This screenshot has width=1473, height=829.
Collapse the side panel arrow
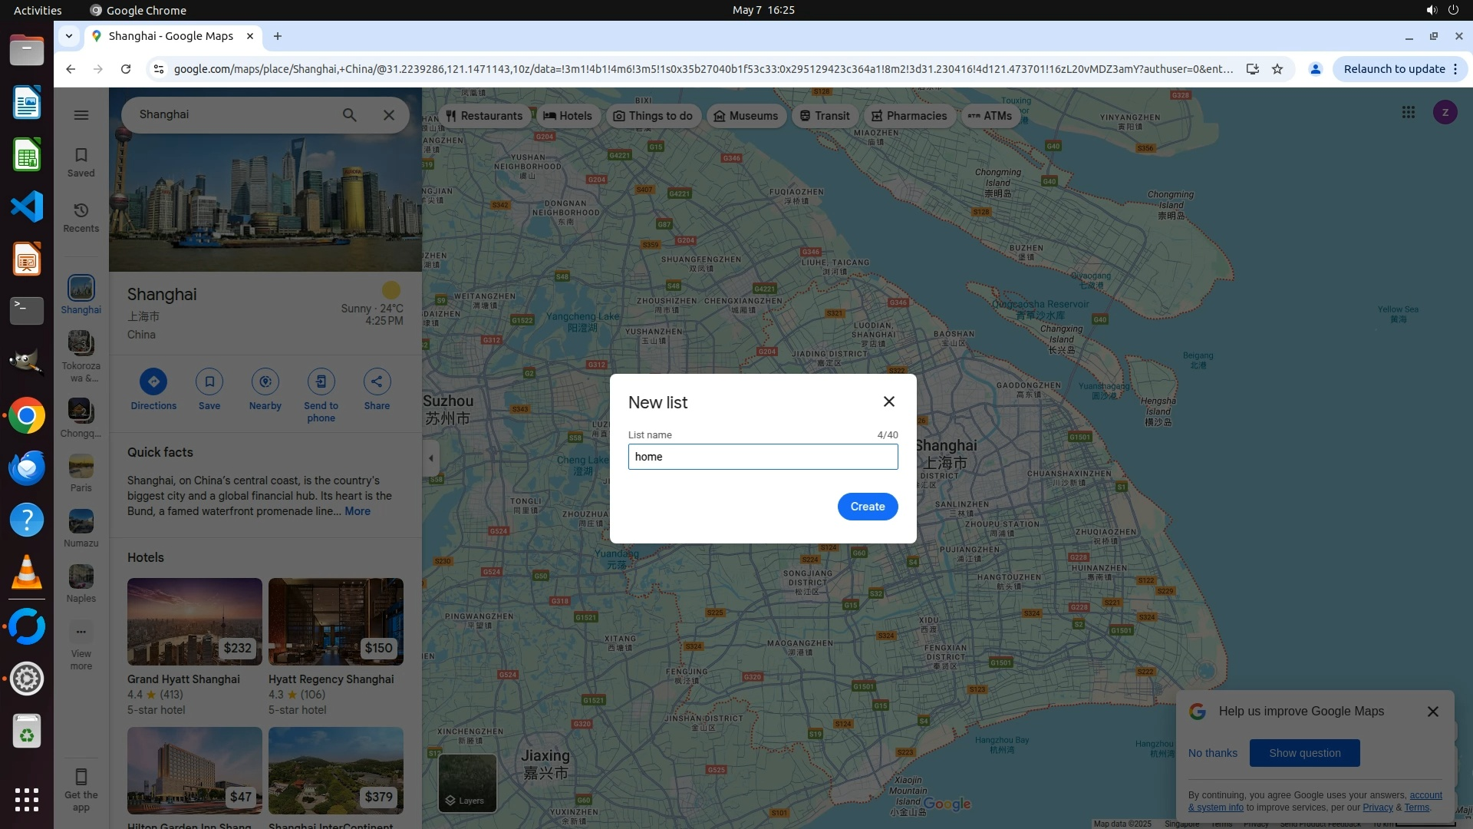(x=431, y=458)
